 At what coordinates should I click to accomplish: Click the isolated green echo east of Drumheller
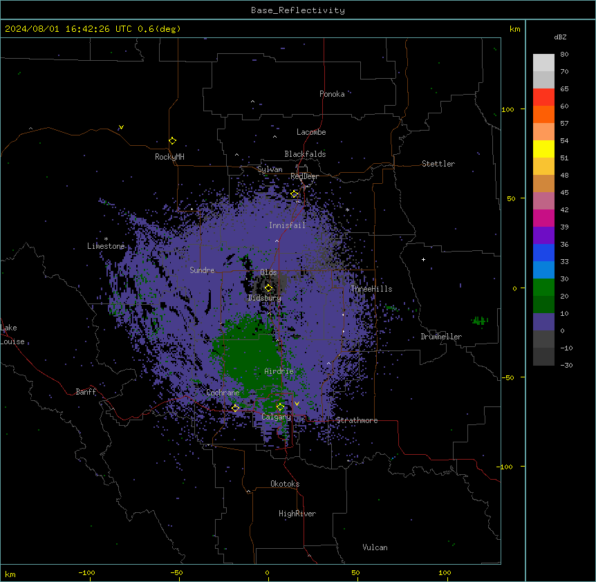pos(480,321)
